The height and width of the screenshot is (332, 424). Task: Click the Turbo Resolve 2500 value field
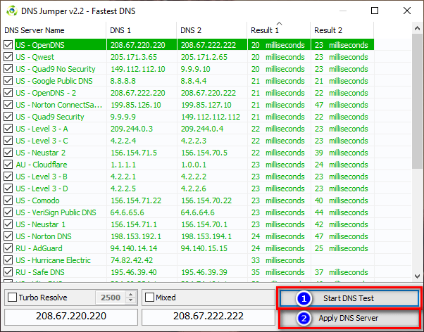(x=111, y=298)
